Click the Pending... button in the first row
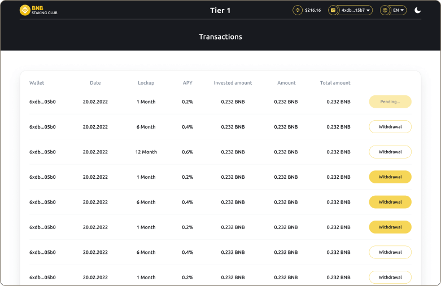441x286 pixels. (x=390, y=102)
